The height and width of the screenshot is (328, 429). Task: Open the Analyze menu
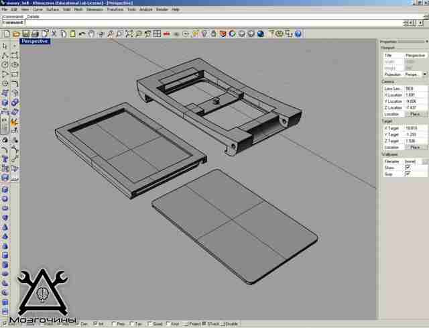(146, 9)
